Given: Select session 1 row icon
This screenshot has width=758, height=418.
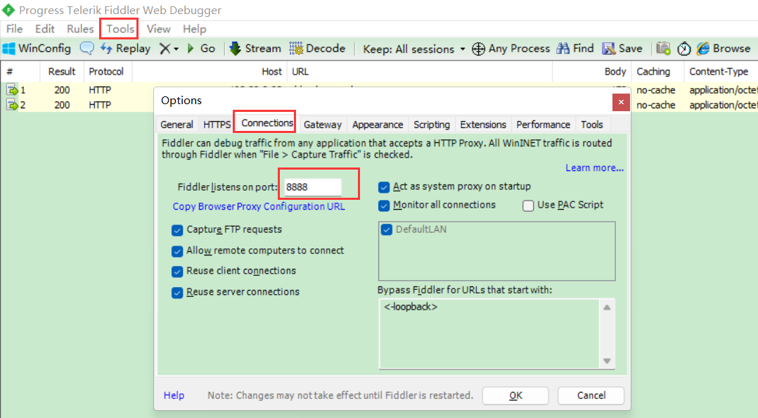Looking at the screenshot, I should [11, 89].
